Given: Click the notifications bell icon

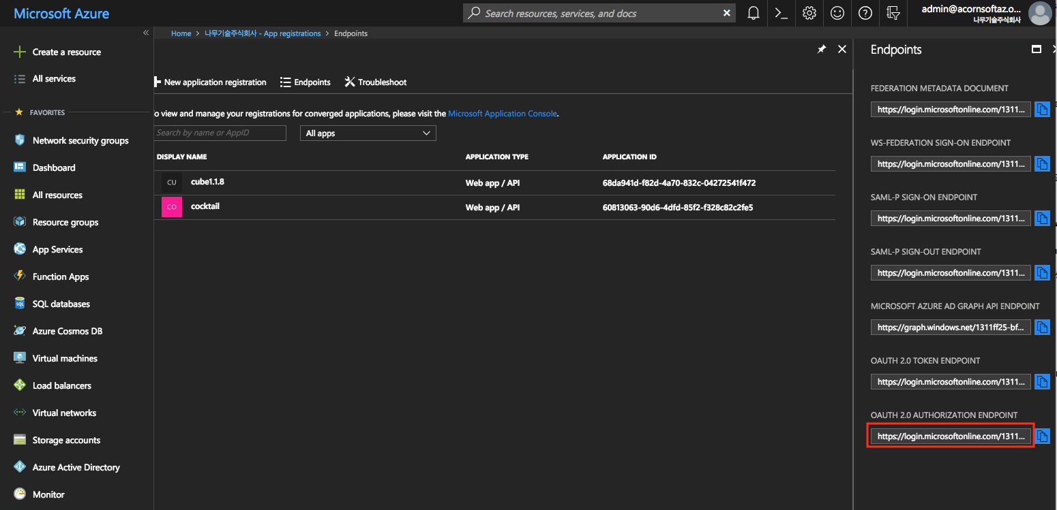Looking at the screenshot, I should pyautogui.click(x=754, y=13).
